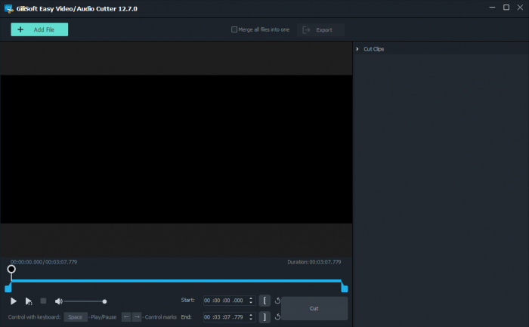Reset the Start time with its undo icon
Image resolution: width=529 pixels, height=327 pixels.
(x=277, y=301)
